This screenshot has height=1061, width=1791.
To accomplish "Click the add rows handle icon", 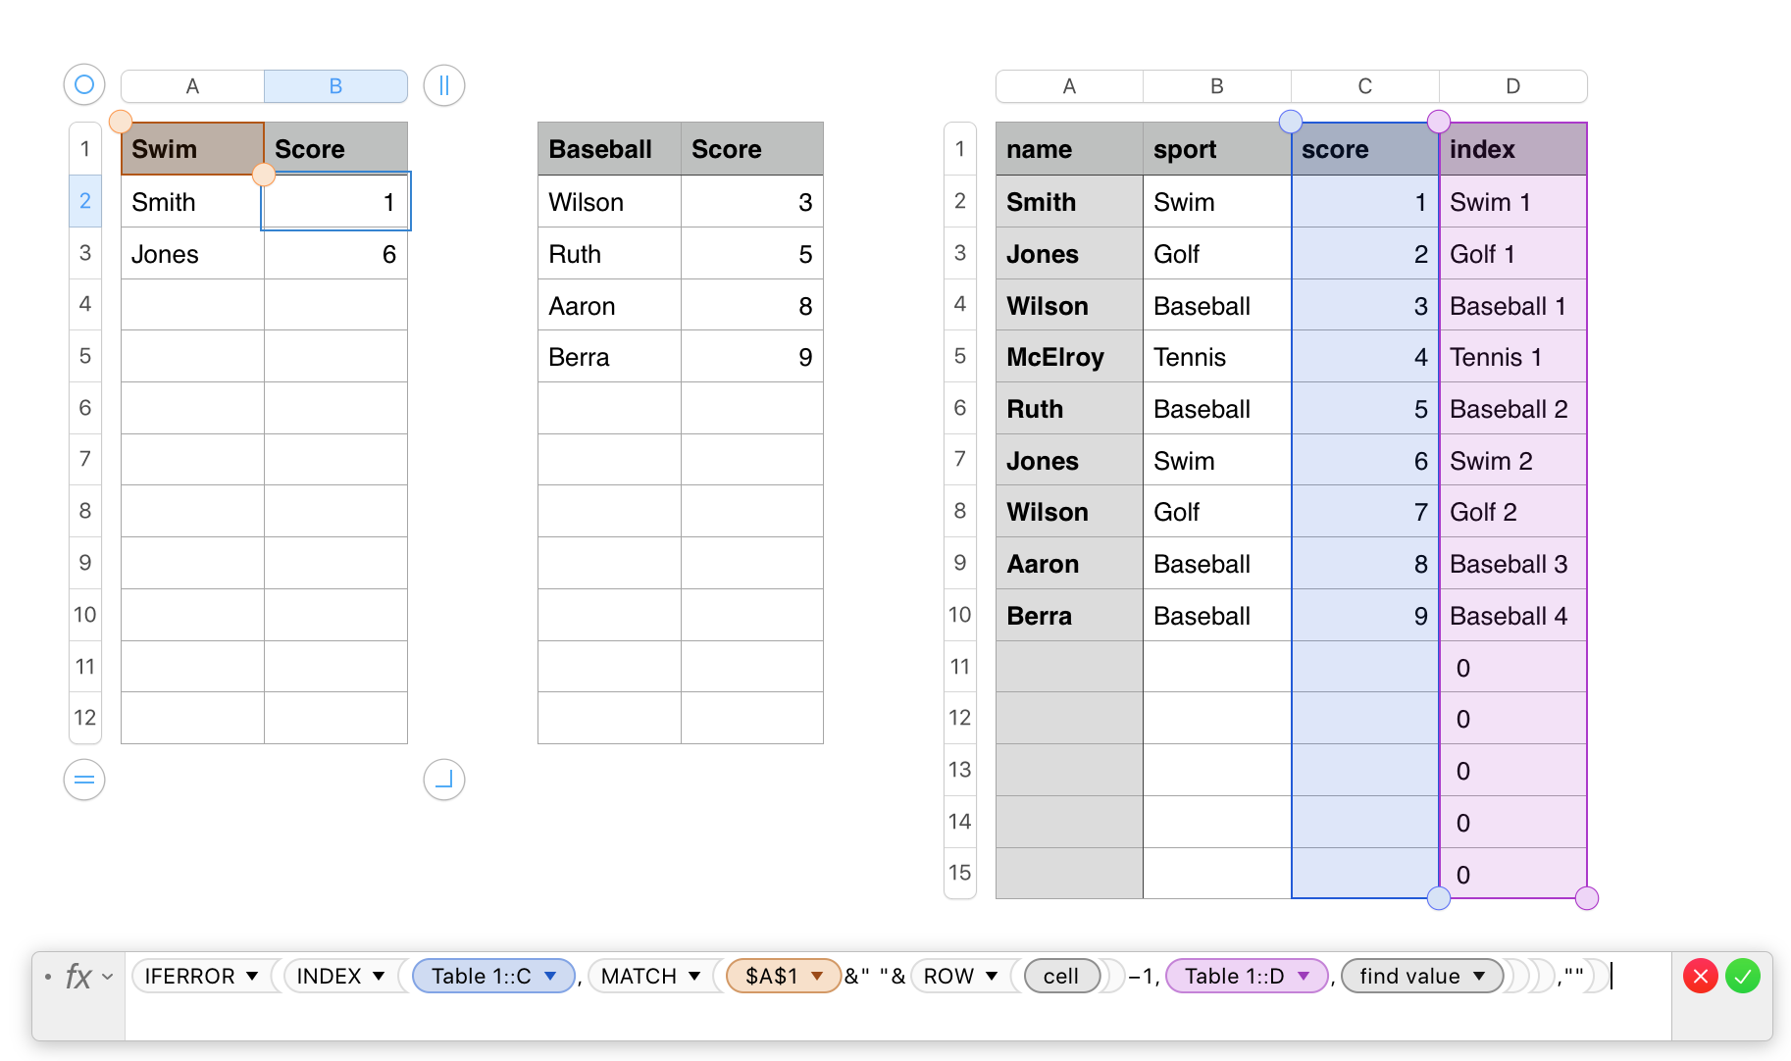I will [84, 780].
